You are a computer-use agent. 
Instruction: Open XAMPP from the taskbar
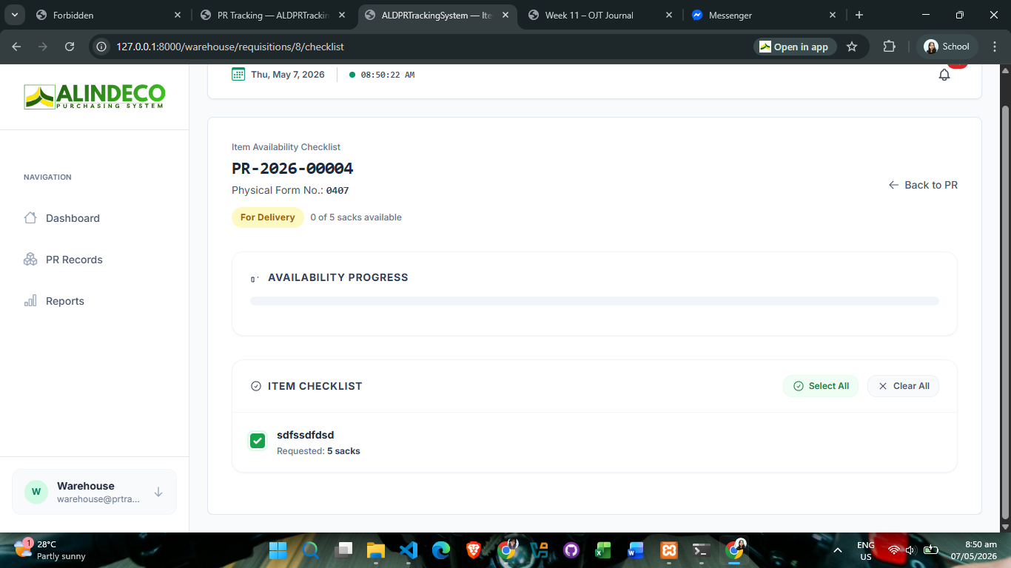coord(668,550)
